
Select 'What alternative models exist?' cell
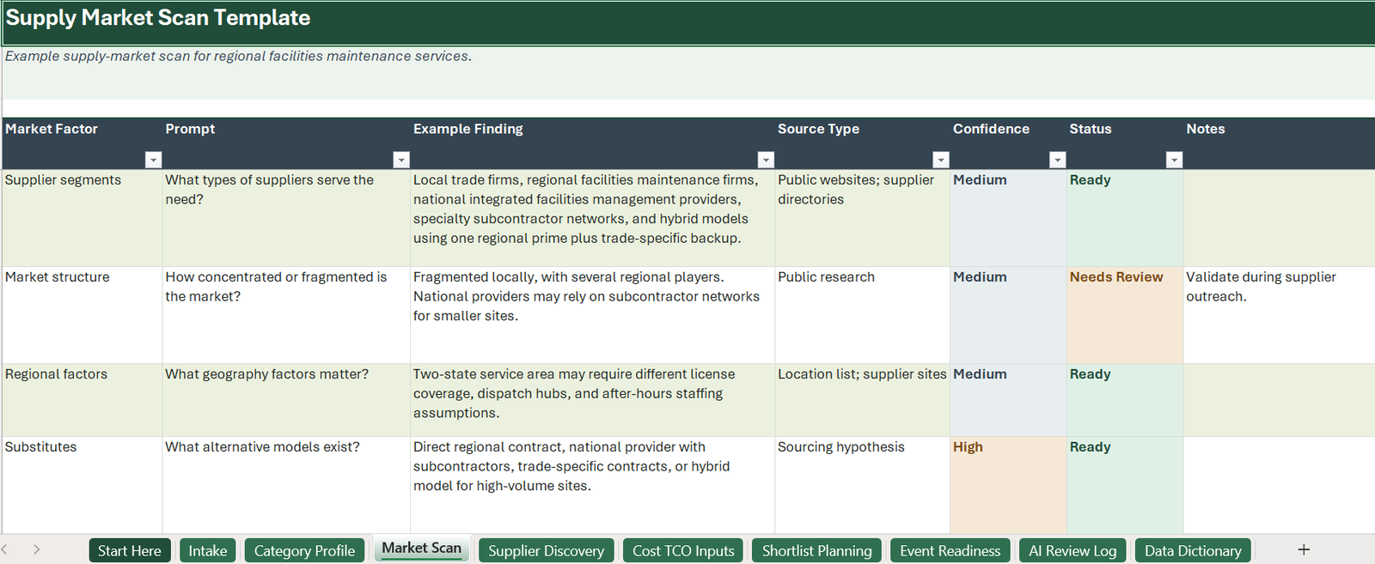pyautogui.click(x=286, y=485)
